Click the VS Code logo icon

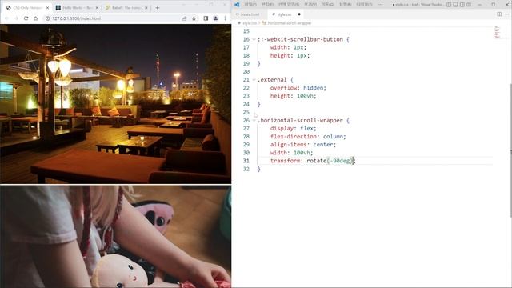click(x=237, y=5)
